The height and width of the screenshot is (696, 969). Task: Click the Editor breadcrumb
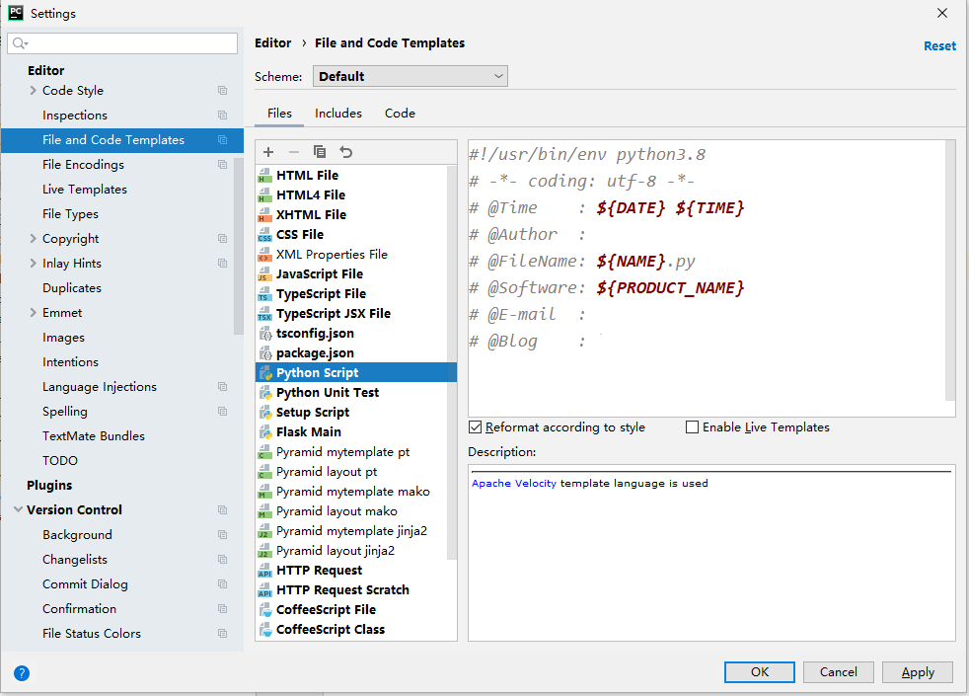(272, 43)
